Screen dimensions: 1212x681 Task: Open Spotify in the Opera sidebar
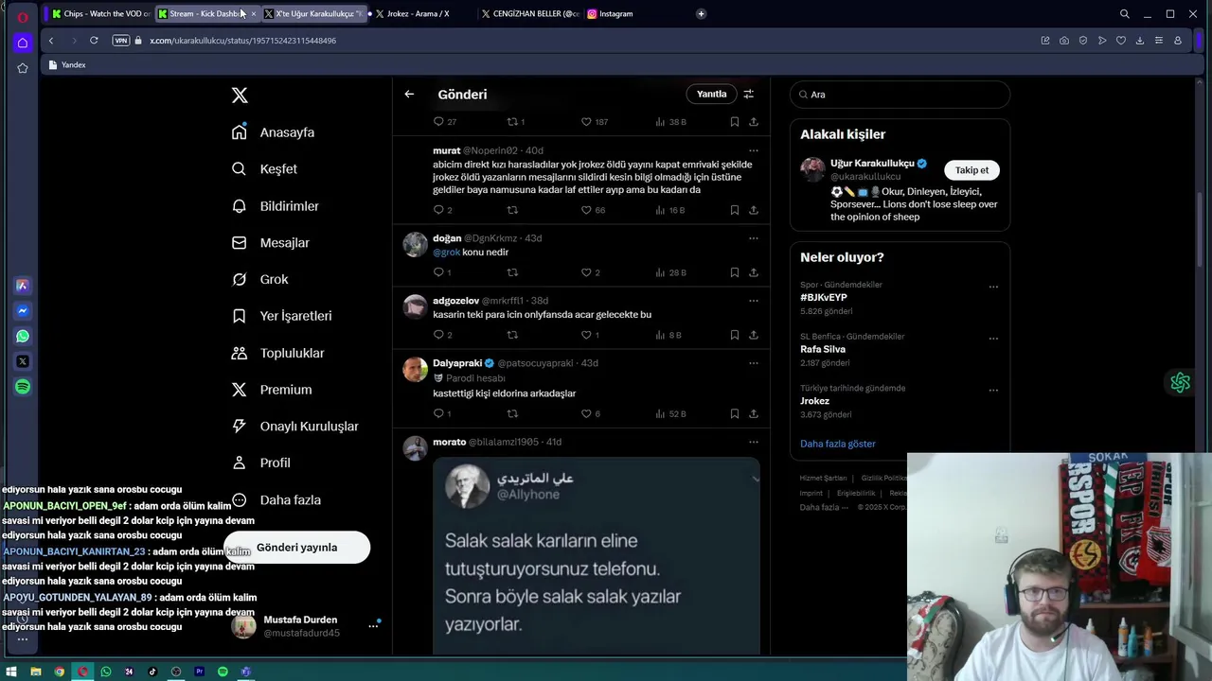(23, 387)
